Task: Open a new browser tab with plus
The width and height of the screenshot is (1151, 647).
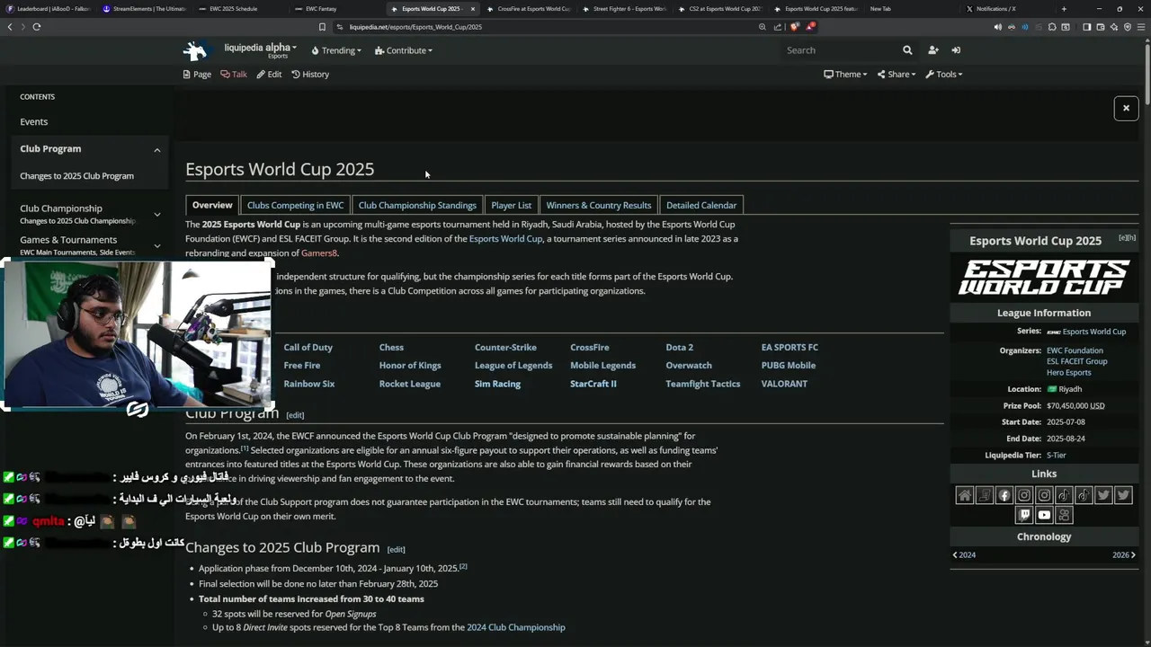Action: tap(1064, 9)
